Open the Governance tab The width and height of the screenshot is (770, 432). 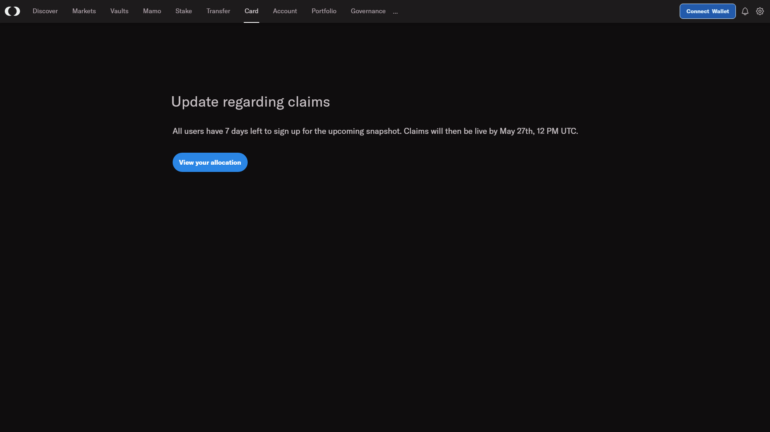click(368, 11)
